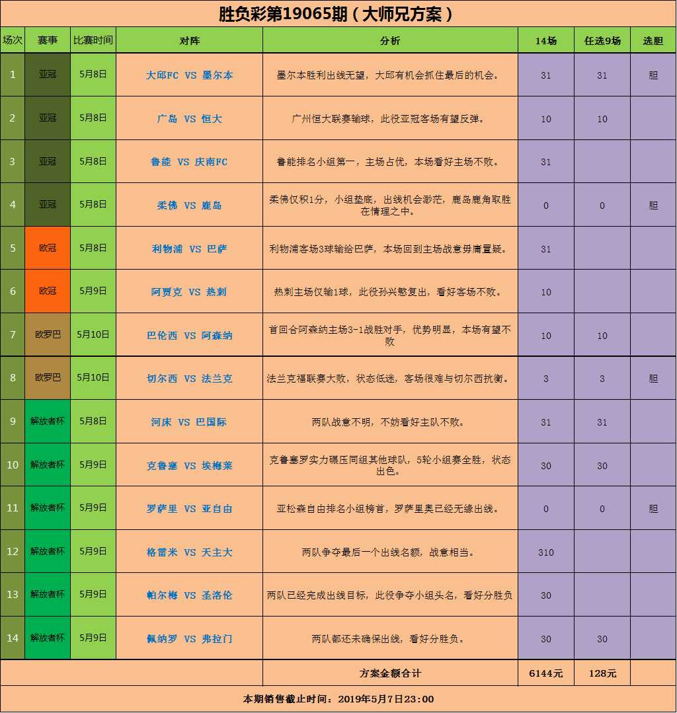Click the date 5月8日 for 河床 match

(x=93, y=421)
